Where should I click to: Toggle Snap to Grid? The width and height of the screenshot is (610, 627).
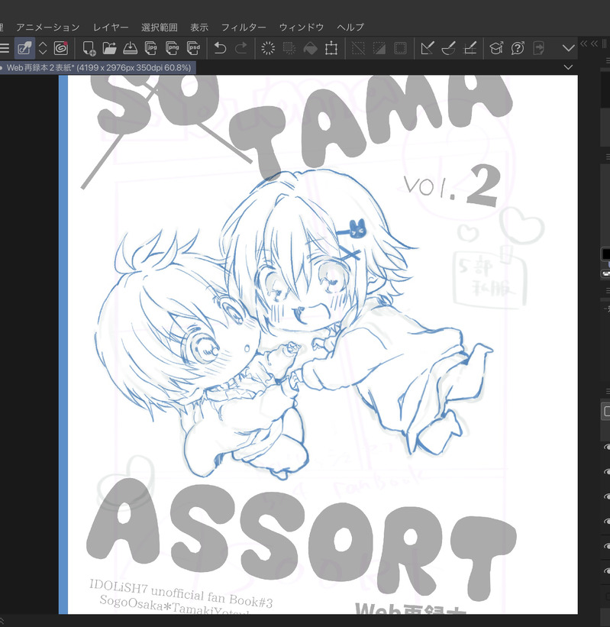[x=470, y=48]
